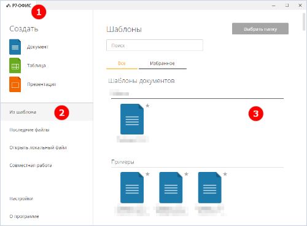This screenshot has width=307, height=226.
Task: Choose Открыть локальный файл
Action: click(x=38, y=147)
